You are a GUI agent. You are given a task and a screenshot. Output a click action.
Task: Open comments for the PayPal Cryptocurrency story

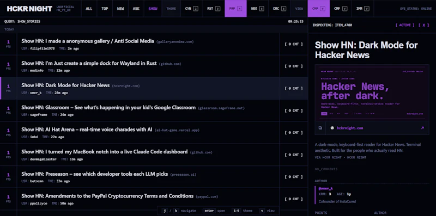click(294, 199)
